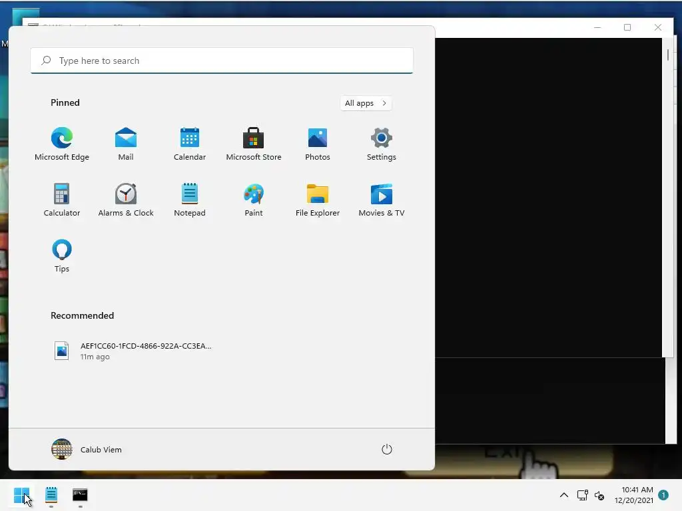Open the Calendar app
This screenshot has height=511, width=682.
click(190, 144)
